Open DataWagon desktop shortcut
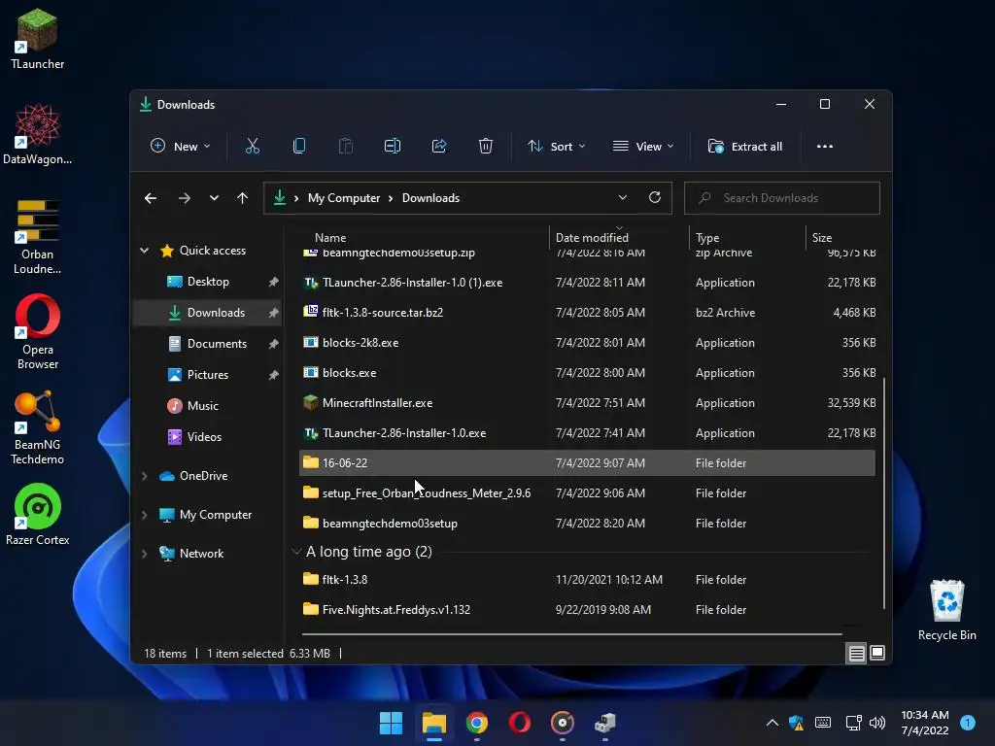This screenshot has height=746, width=995. pos(38,134)
